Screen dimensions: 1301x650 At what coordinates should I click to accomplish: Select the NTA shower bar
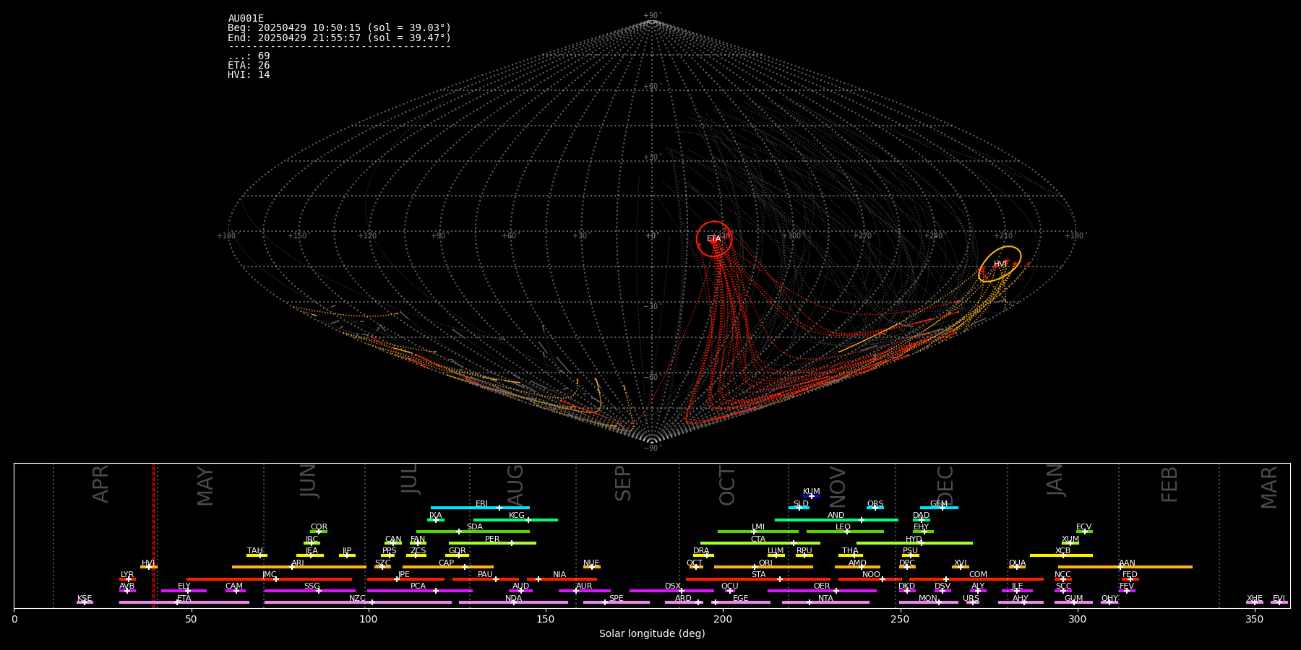pos(825,602)
